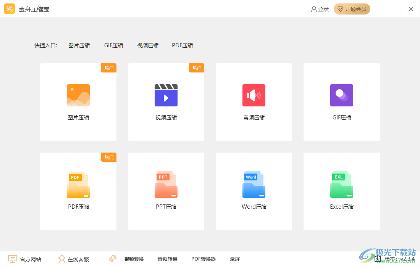This screenshot has height=267, width=420.
Task: Click the Excel压缩 card label
Action: 342,206
